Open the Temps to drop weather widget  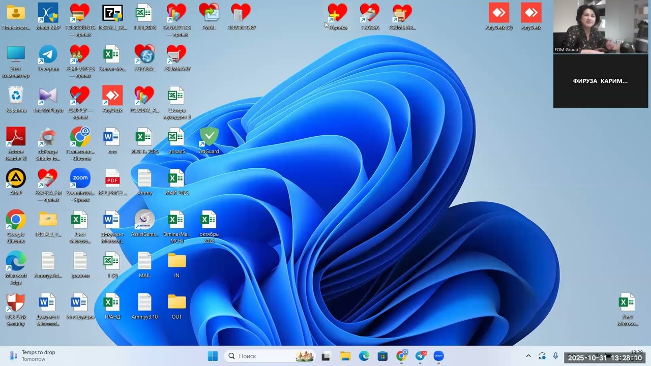pyautogui.click(x=32, y=356)
